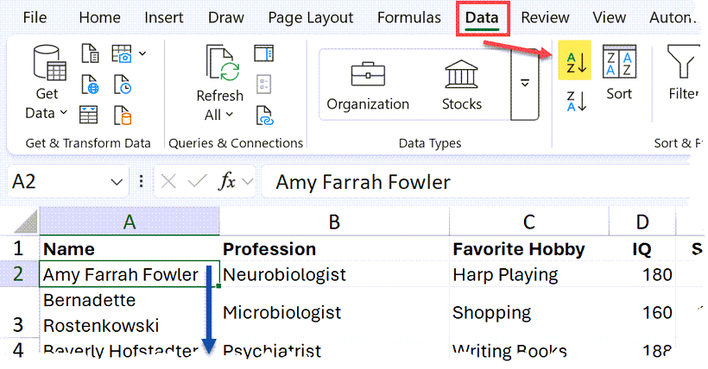708x369 pixels.
Task: Switch to the Formulas tab
Action: click(409, 17)
